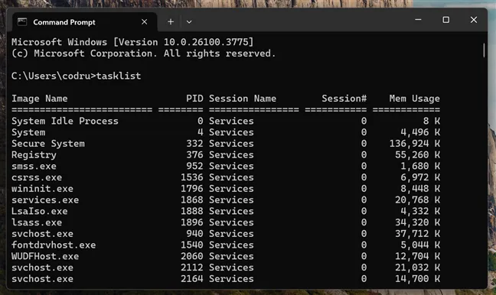Click memory usage '55,260 K'

tap(418, 155)
